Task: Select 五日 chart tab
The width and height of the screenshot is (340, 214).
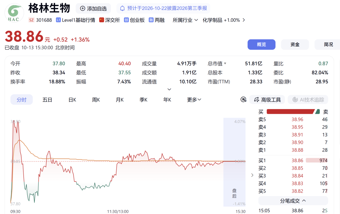Action: 47,100
